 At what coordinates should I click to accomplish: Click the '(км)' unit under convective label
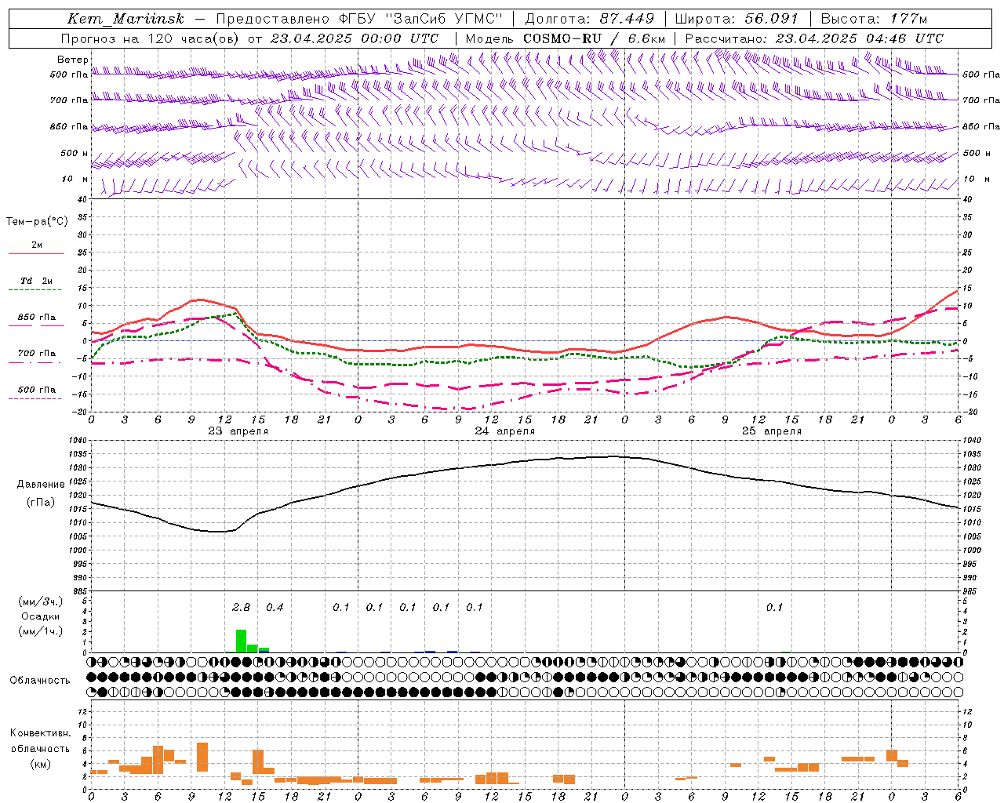tap(40, 764)
